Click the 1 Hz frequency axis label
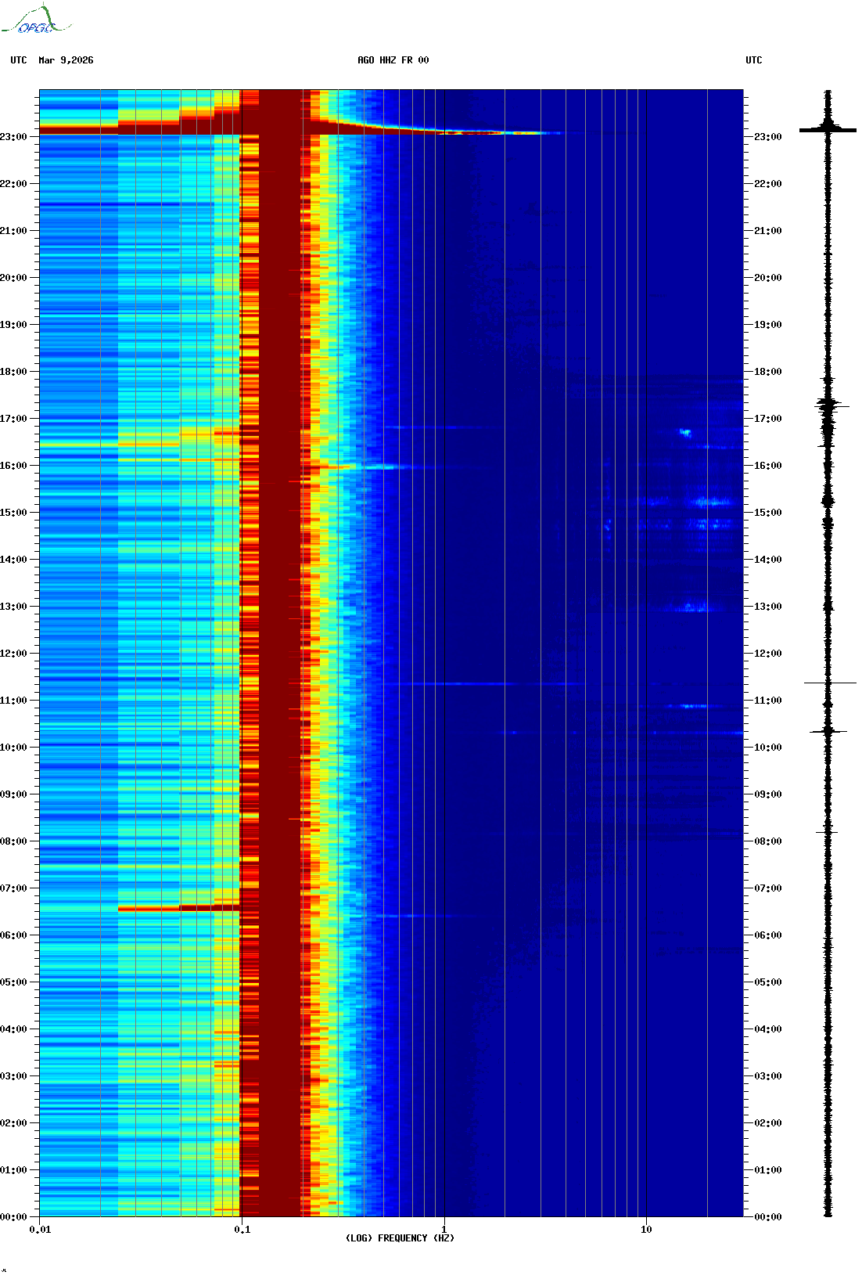This screenshot has width=862, height=1279. (444, 1230)
